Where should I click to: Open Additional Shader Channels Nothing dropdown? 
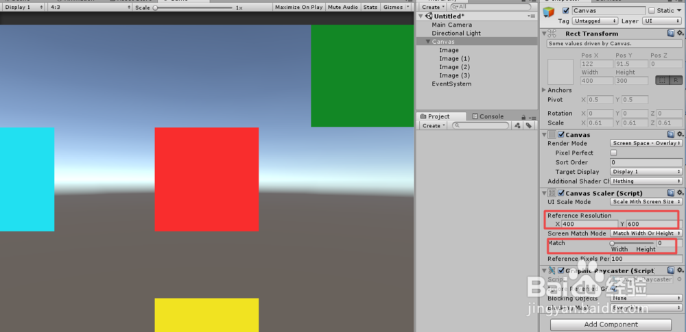pos(646,181)
